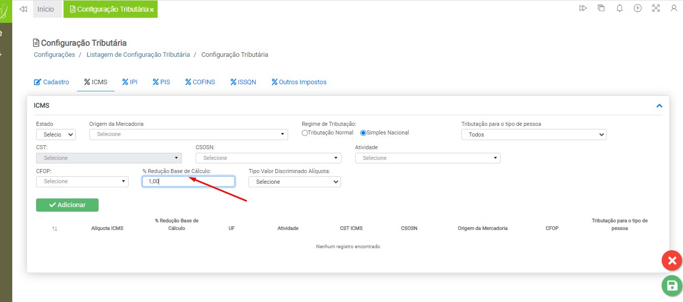Go to the Cadastro tab
This screenshot has height=302, width=683.
tap(51, 82)
